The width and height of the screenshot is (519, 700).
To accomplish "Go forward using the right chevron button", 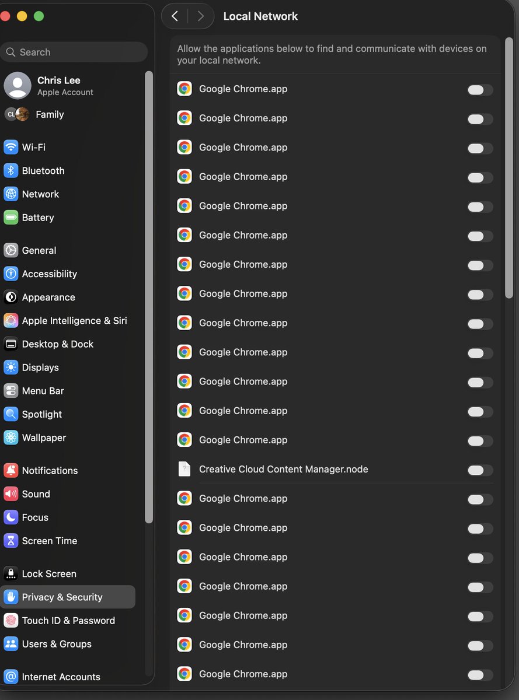I will [x=200, y=16].
